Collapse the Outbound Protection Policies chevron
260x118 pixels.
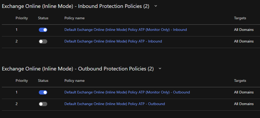160,69
